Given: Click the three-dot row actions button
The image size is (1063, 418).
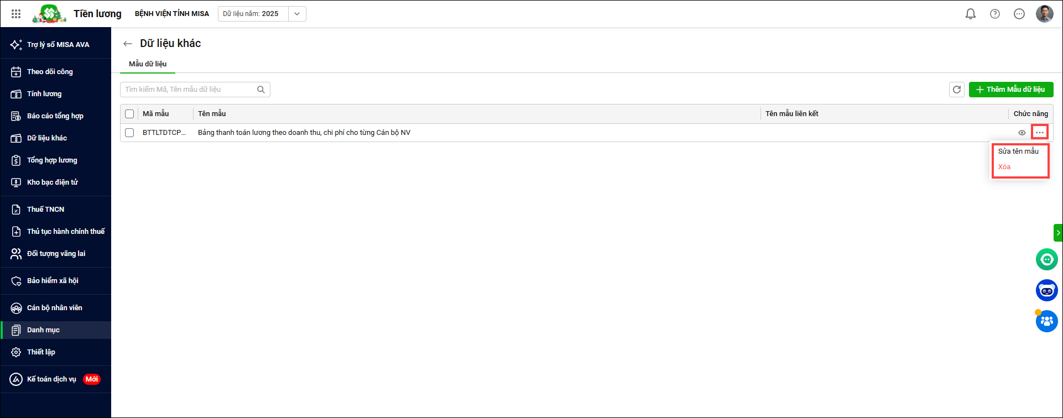Looking at the screenshot, I should (x=1040, y=133).
